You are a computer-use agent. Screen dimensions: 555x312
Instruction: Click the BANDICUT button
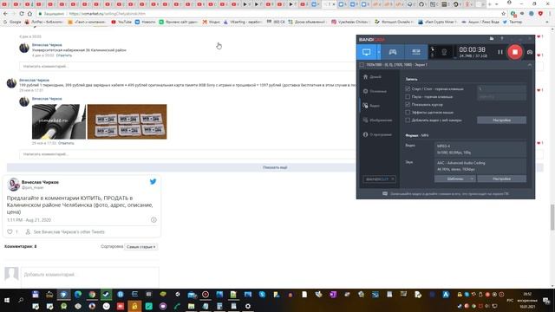(379, 179)
